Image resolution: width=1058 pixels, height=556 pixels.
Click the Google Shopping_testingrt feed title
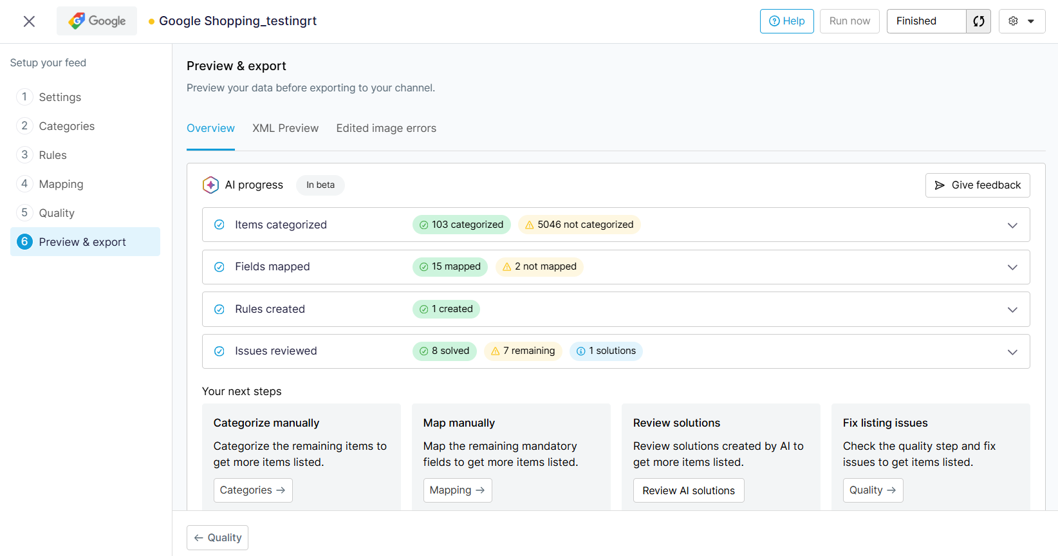coord(237,21)
